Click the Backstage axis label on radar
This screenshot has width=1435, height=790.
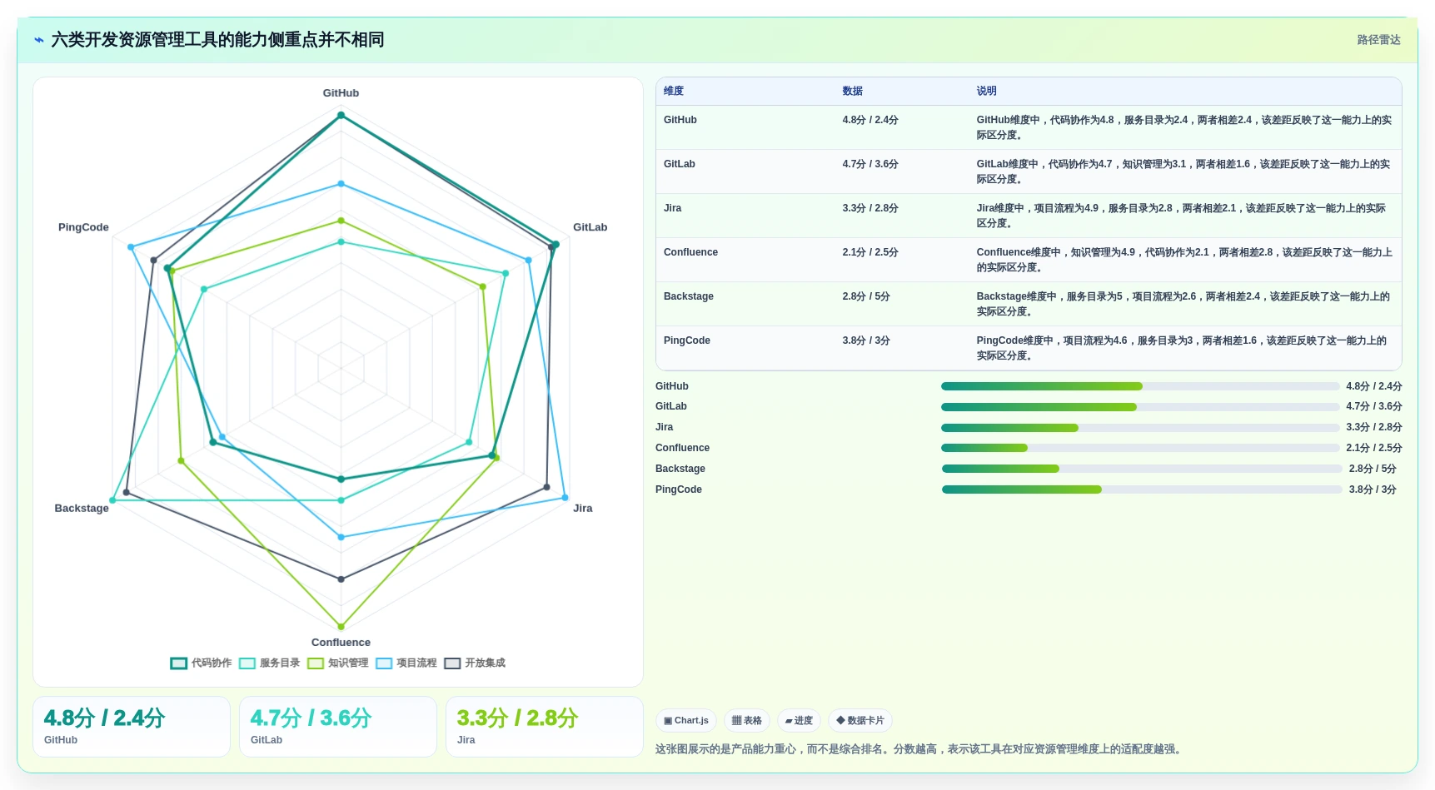tap(82, 509)
